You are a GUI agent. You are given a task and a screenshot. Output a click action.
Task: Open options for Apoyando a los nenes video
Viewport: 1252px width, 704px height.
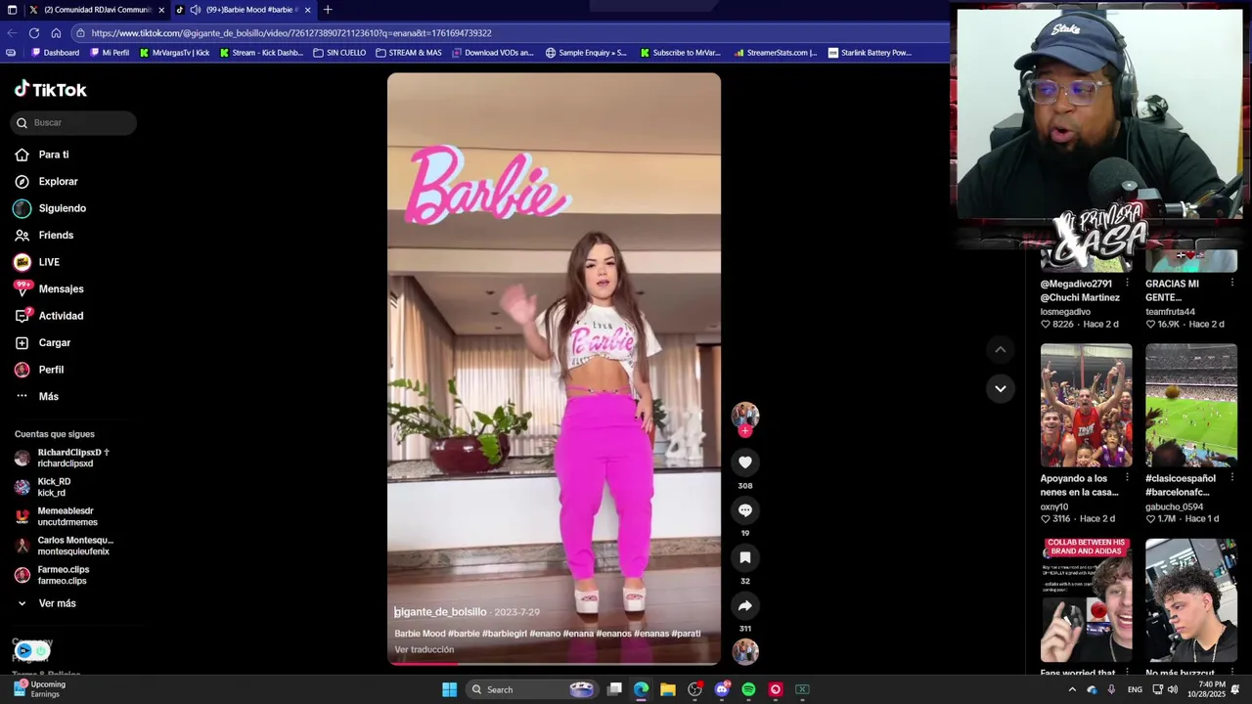[x=1127, y=478]
